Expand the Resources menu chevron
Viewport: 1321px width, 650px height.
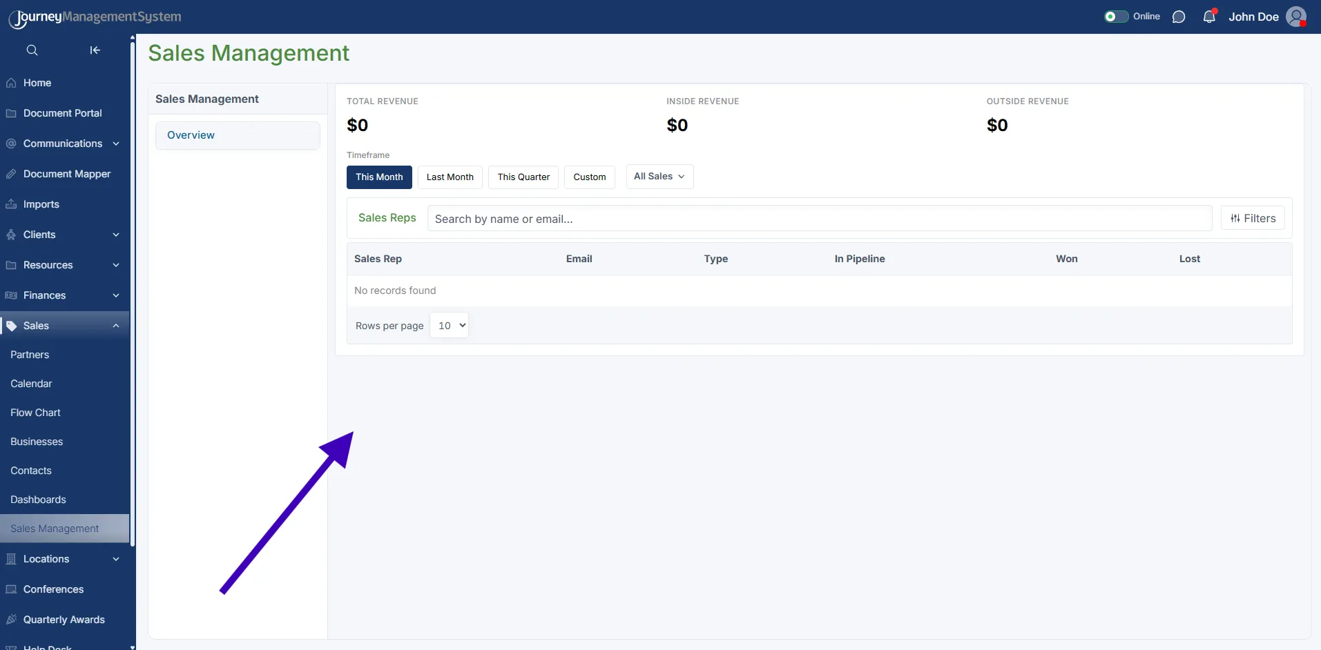116,265
